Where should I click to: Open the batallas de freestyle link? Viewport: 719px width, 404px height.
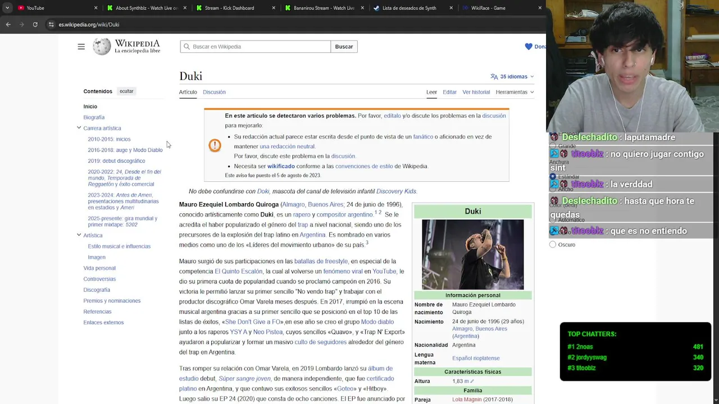pyautogui.click(x=321, y=261)
